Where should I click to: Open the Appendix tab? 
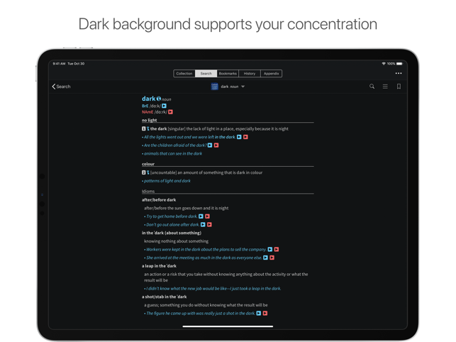pyautogui.click(x=271, y=74)
